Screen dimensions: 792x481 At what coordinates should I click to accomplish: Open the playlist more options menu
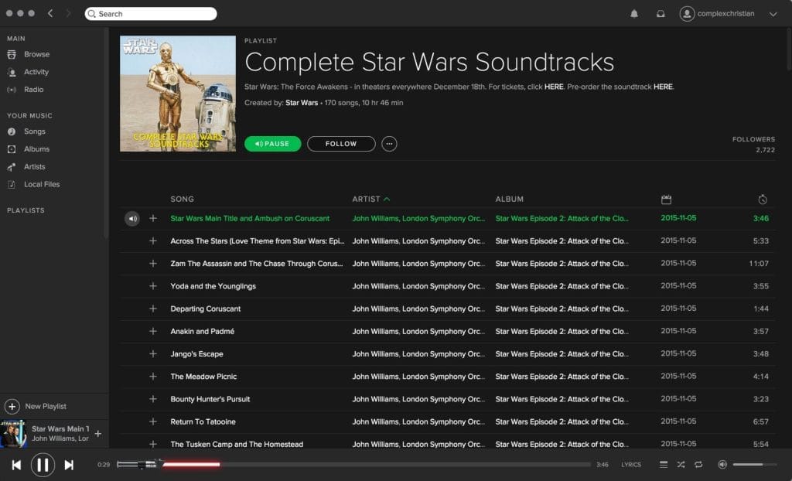click(390, 144)
